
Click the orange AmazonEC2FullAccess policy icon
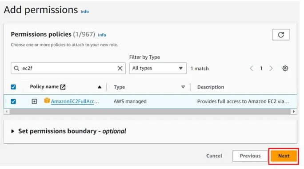point(47,100)
